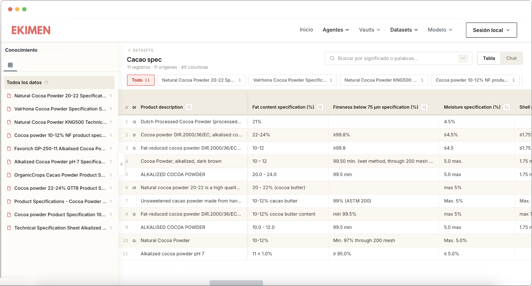
Task: Click file icon for Favorich GP-250-11 Alkalised
Action: tap(9, 149)
